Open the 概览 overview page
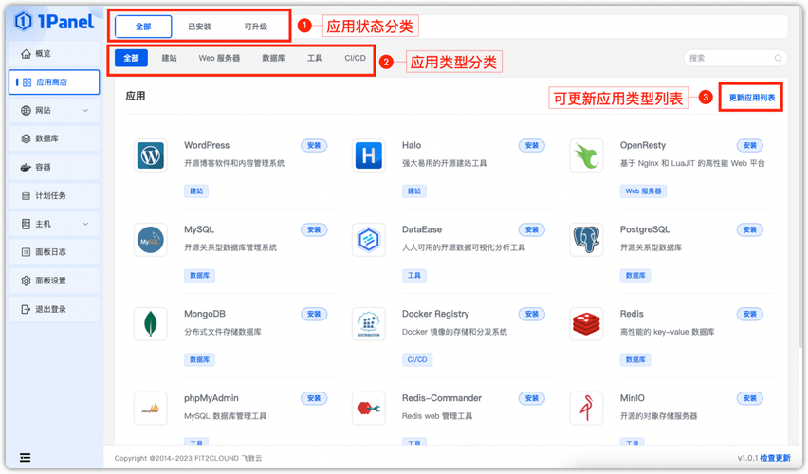This screenshot has width=808, height=474. [x=54, y=54]
